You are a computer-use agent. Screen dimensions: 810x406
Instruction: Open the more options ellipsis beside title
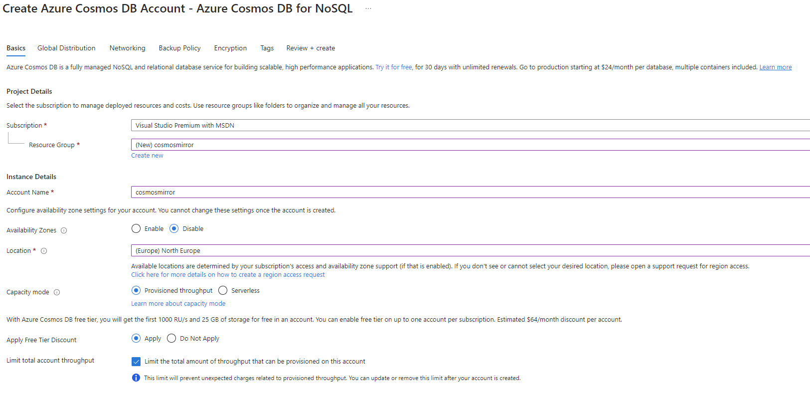(x=368, y=9)
